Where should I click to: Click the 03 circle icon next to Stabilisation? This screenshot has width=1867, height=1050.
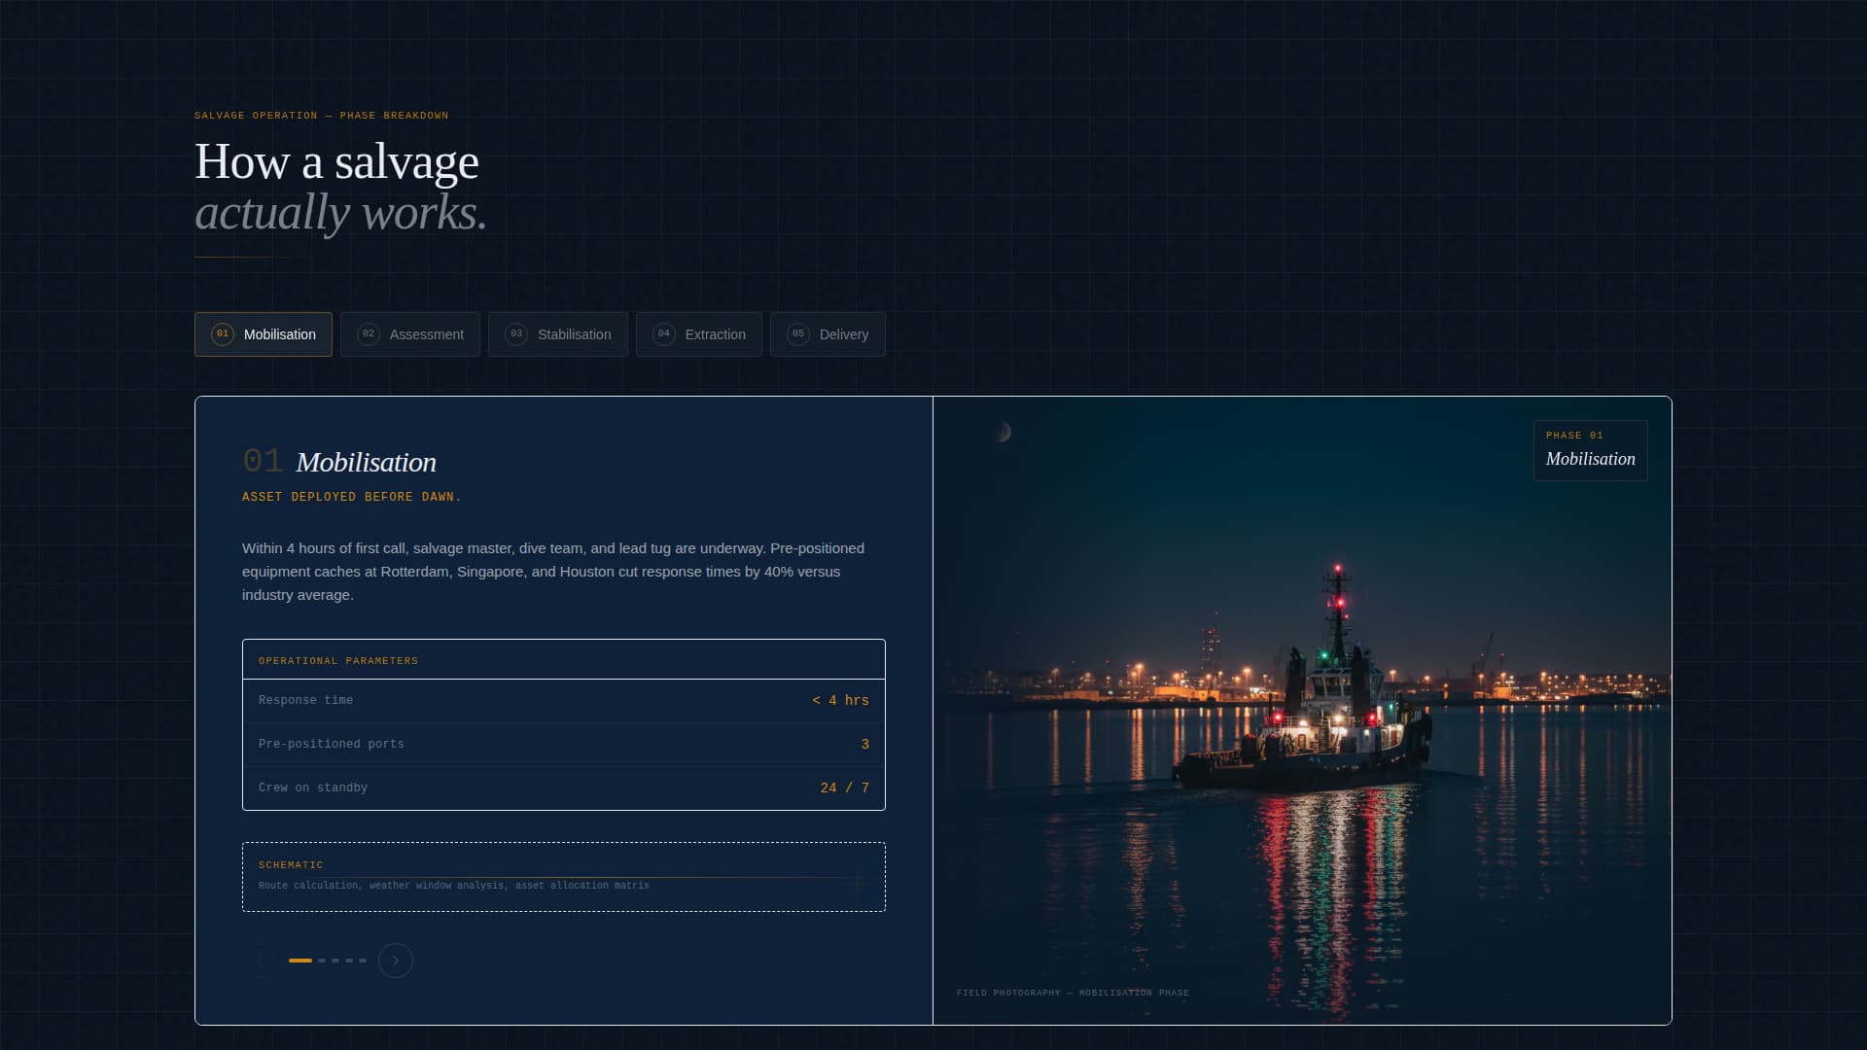[515, 333]
